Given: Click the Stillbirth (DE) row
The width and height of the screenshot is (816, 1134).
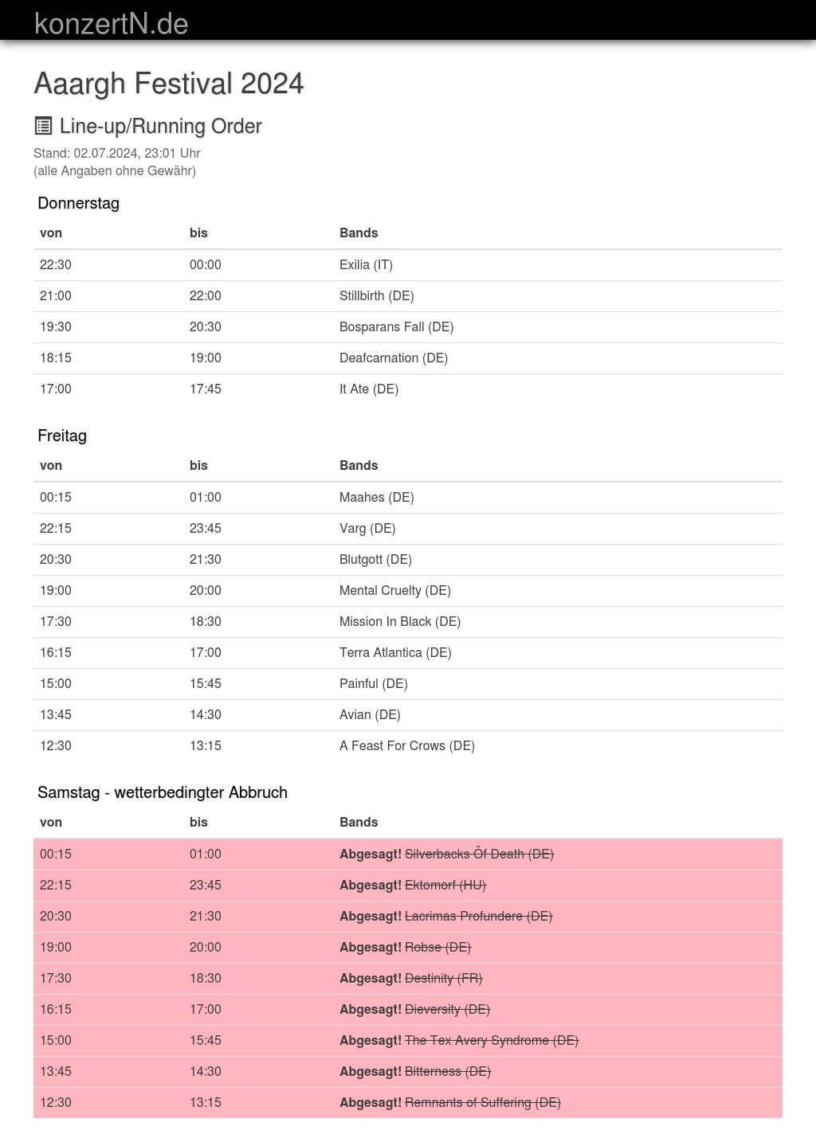Looking at the screenshot, I should coord(376,296).
